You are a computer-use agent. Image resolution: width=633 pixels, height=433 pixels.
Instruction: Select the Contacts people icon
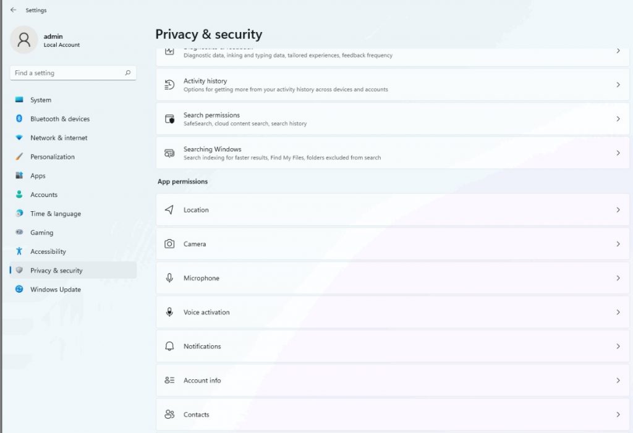[x=169, y=414]
